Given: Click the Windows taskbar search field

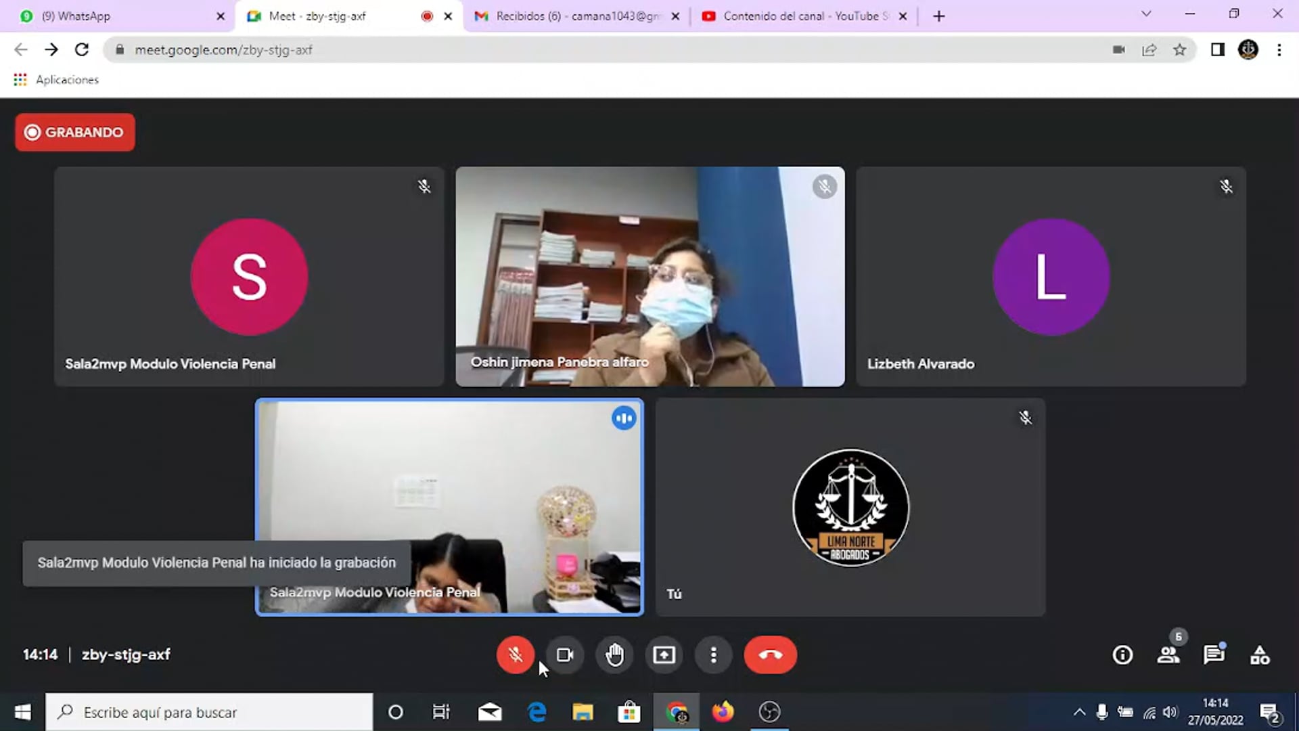Looking at the screenshot, I should 210,712.
